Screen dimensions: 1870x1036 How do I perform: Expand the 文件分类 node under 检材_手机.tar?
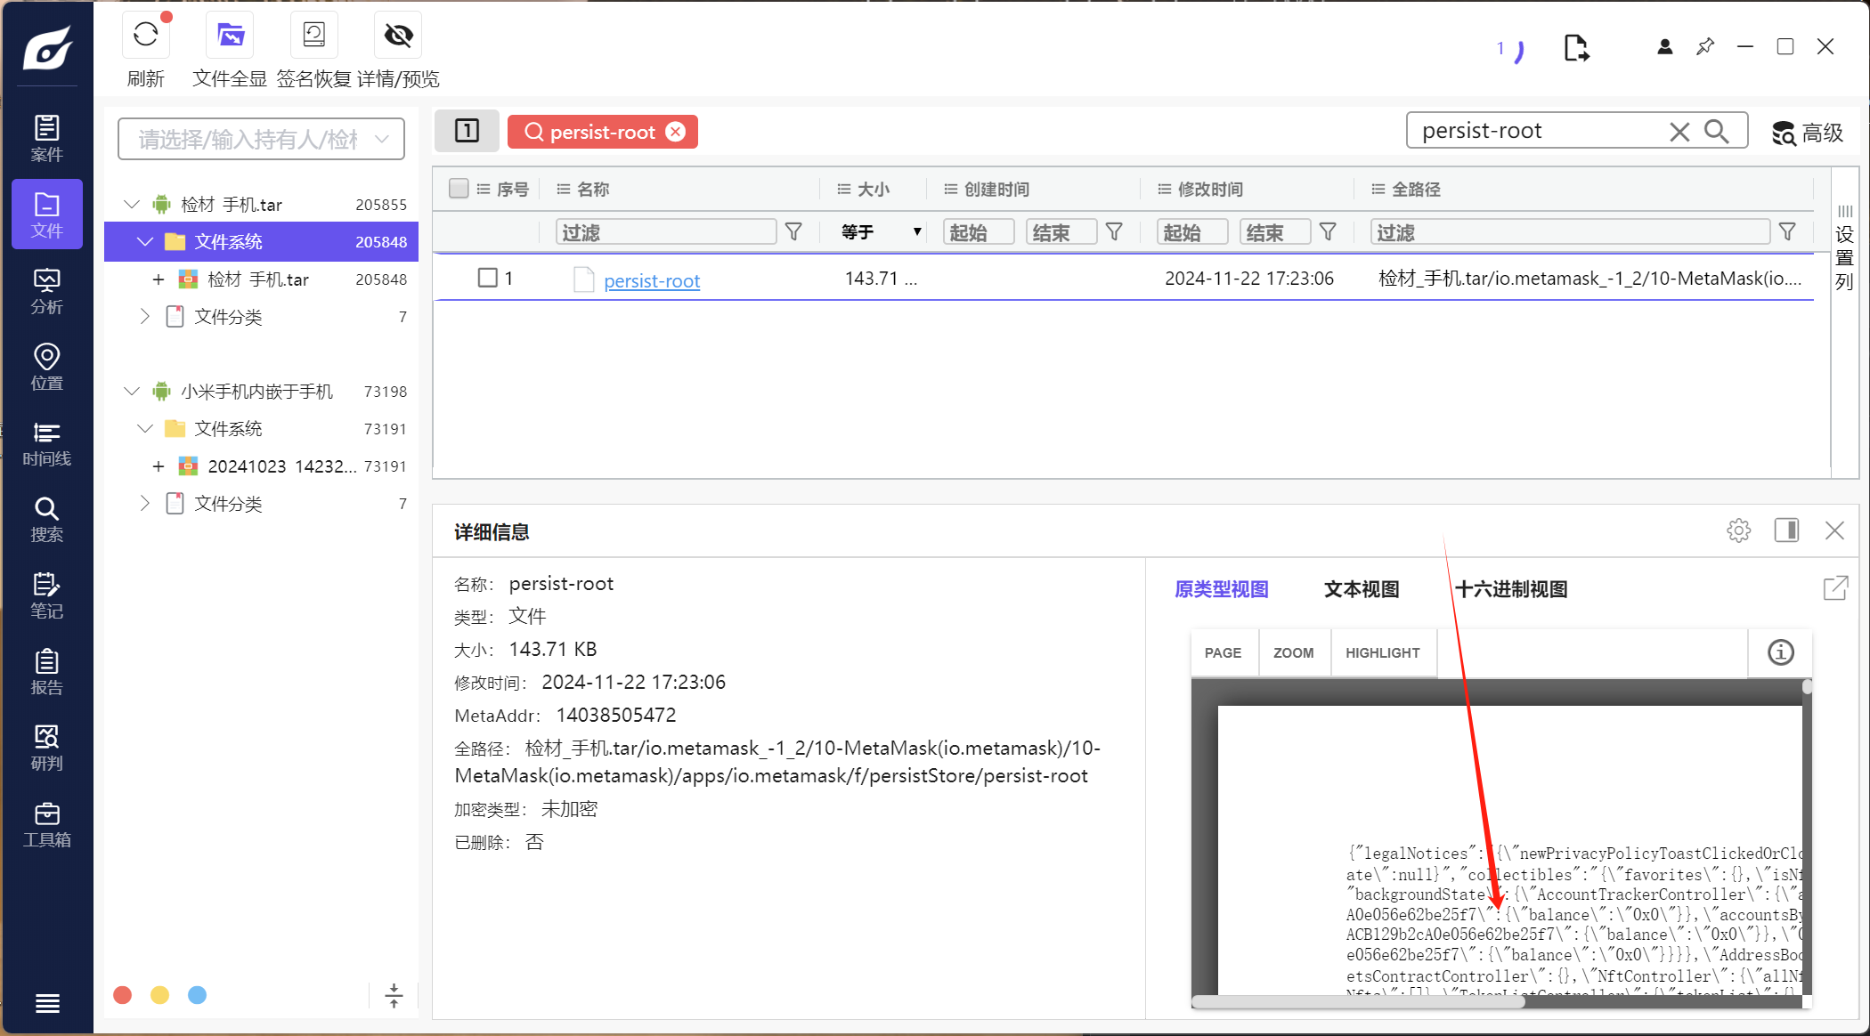coord(145,317)
